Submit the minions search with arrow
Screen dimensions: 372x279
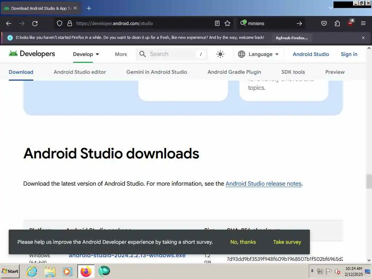pyautogui.click(x=299, y=24)
